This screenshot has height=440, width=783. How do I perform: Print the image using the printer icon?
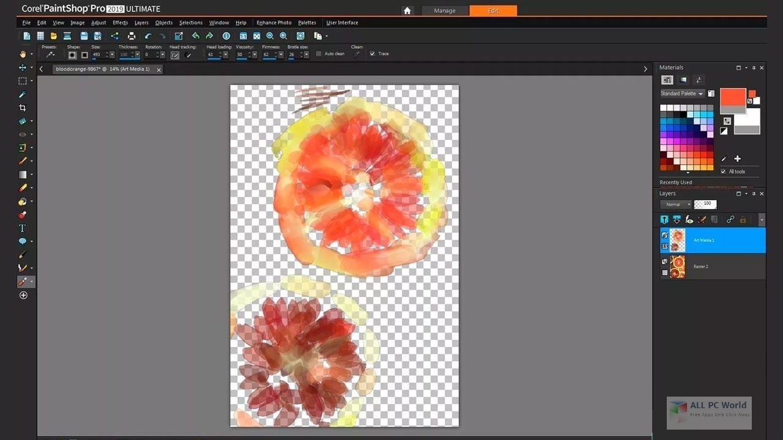[132, 36]
